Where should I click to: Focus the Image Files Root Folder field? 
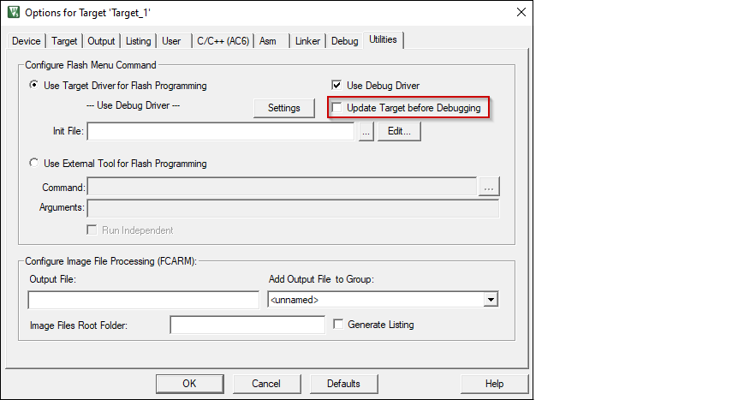(x=247, y=325)
